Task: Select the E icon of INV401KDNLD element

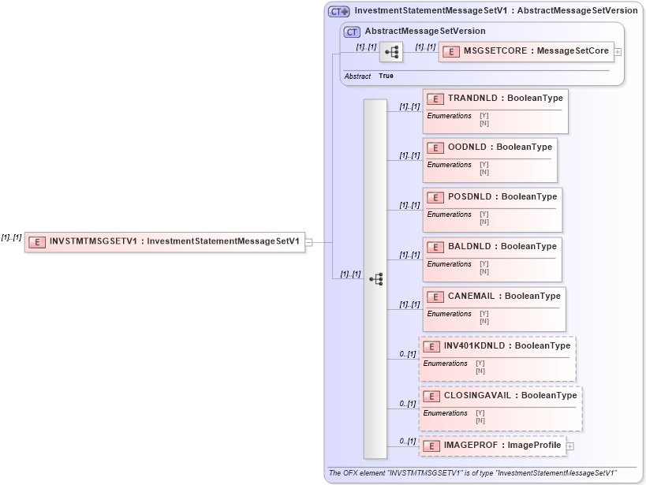Action: (431, 346)
